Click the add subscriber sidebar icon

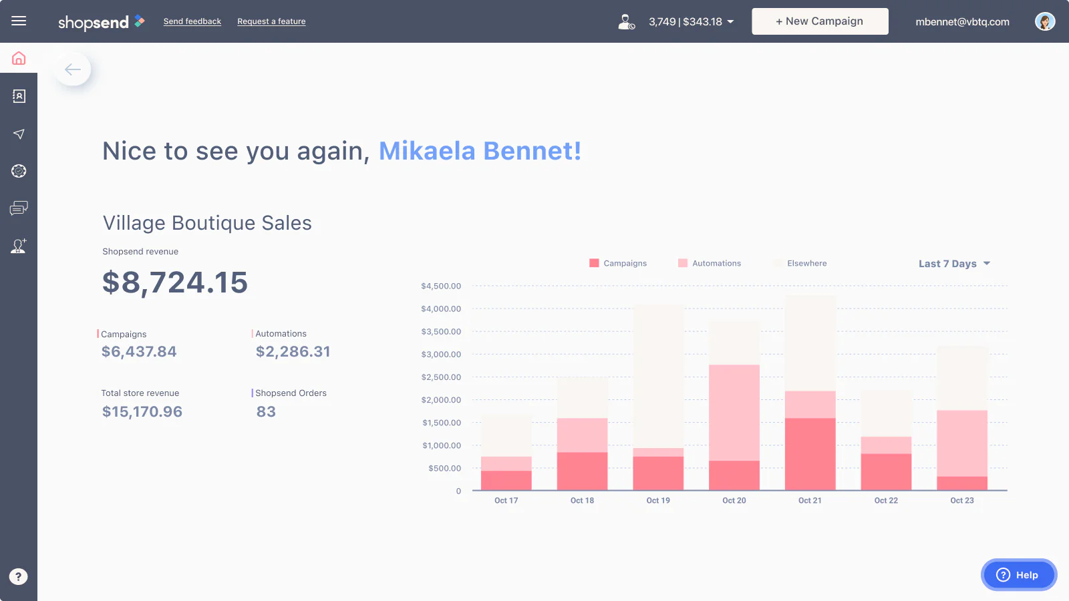coord(19,246)
